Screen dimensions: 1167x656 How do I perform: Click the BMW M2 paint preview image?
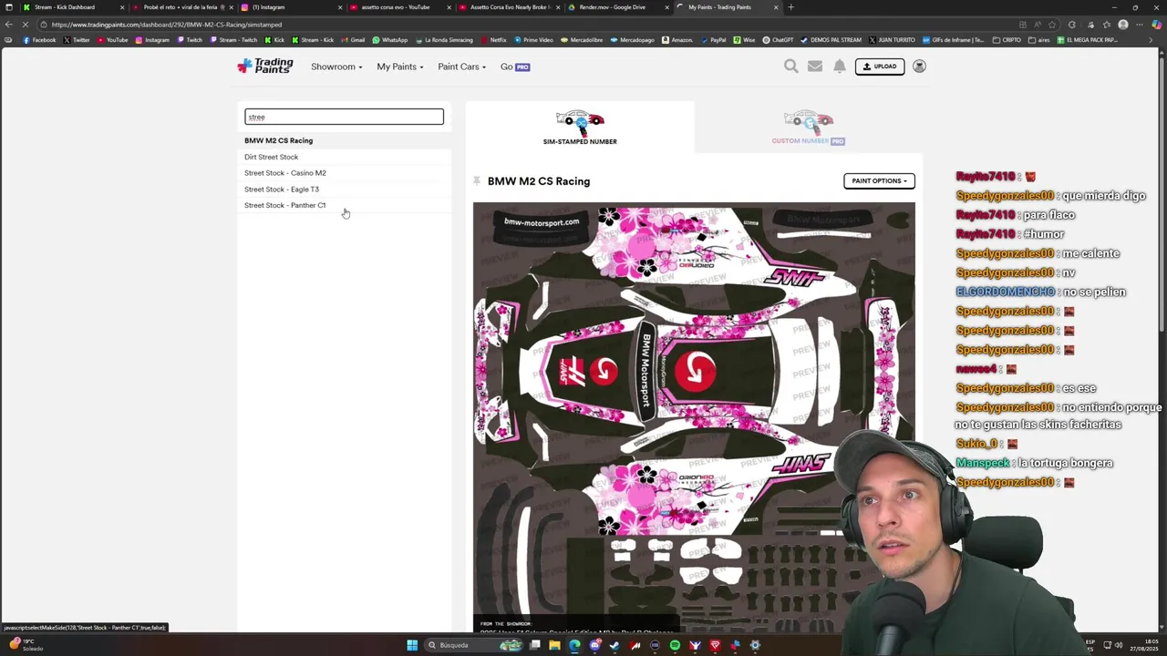coord(693,415)
